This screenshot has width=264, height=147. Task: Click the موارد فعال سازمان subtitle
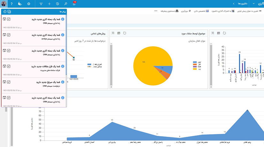click(197, 41)
